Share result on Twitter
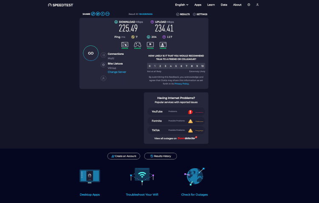Viewport: 319px width, 203px height. coord(98,14)
